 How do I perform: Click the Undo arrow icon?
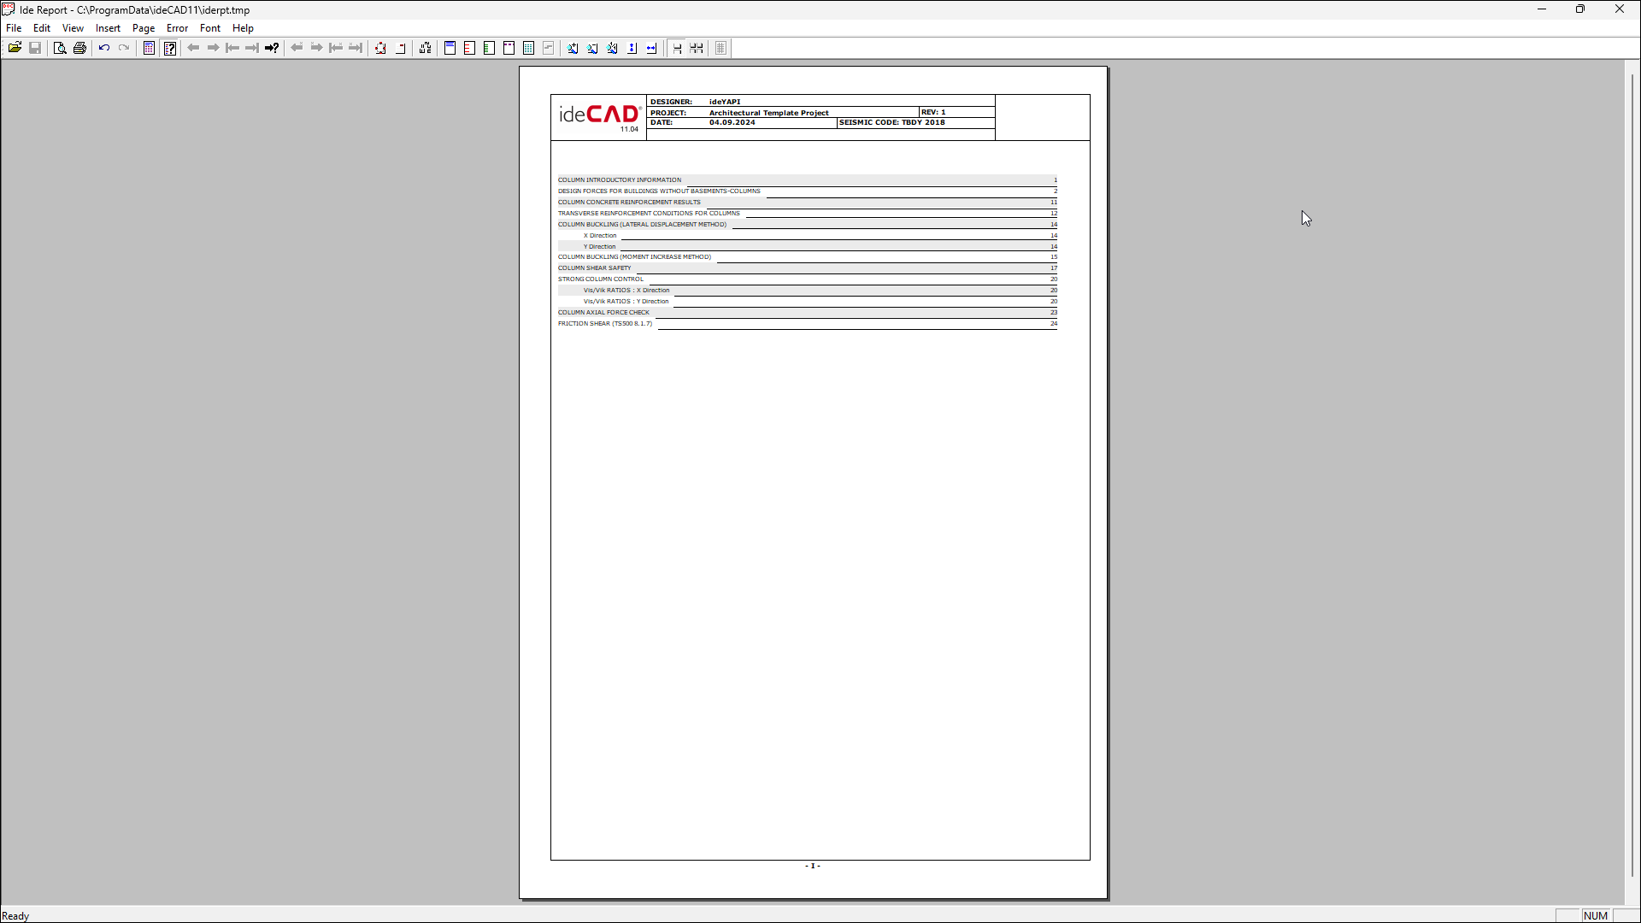[x=104, y=48]
